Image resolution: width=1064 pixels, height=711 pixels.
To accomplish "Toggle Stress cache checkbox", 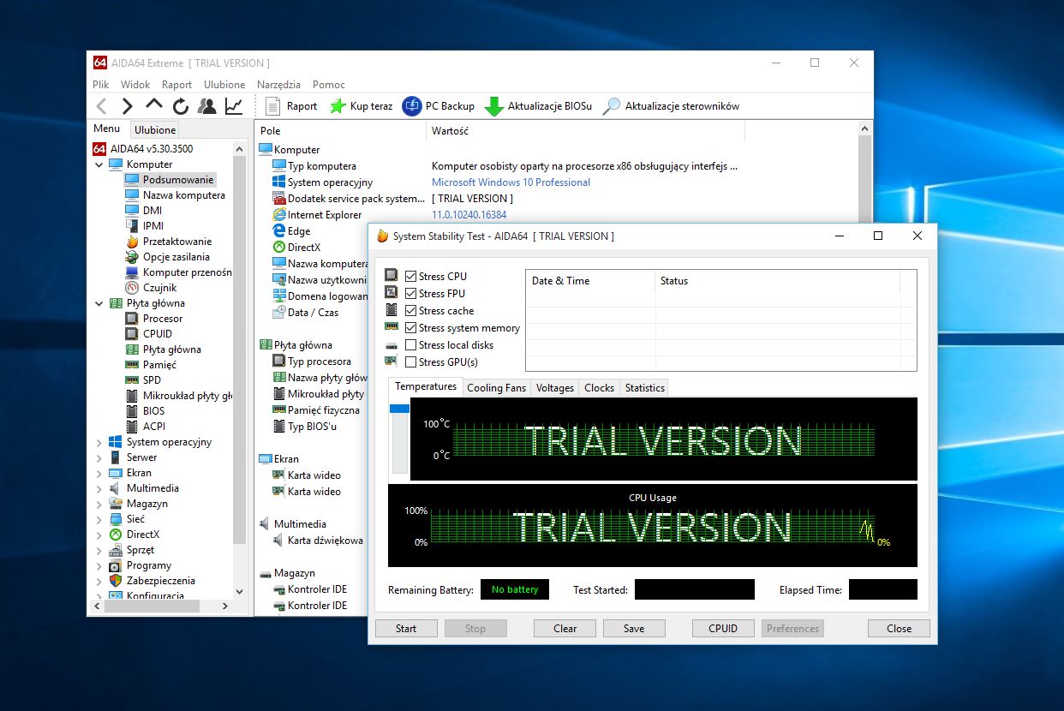I will 411,311.
